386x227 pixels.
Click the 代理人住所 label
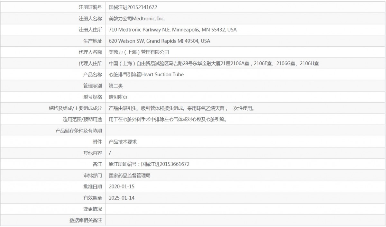(90, 63)
